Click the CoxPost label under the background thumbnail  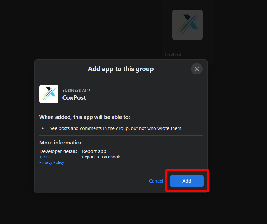point(173,55)
